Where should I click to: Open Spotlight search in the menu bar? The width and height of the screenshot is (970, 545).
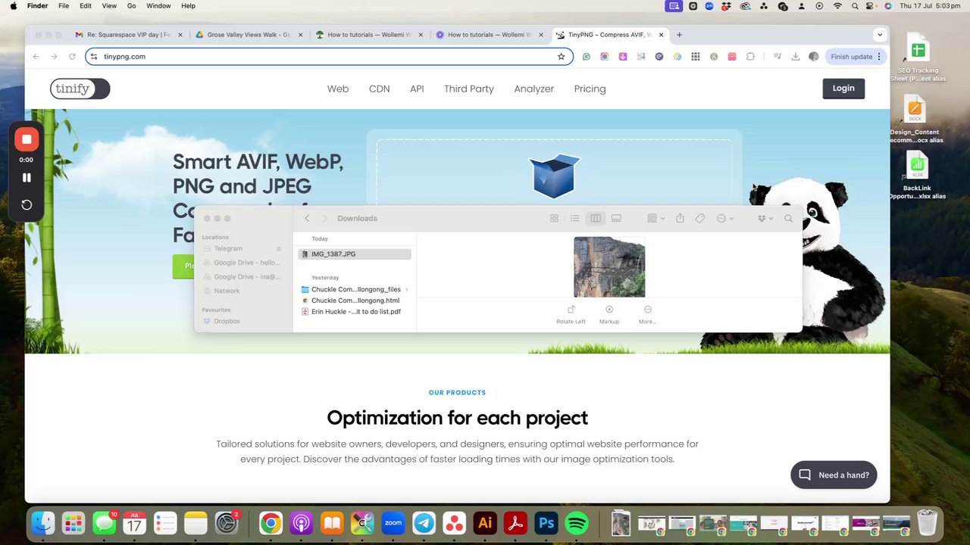pos(855,6)
